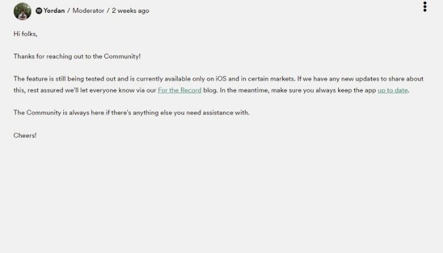
Task: Click the 'Hi folks,' greeting text
Action: pos(25,34)
